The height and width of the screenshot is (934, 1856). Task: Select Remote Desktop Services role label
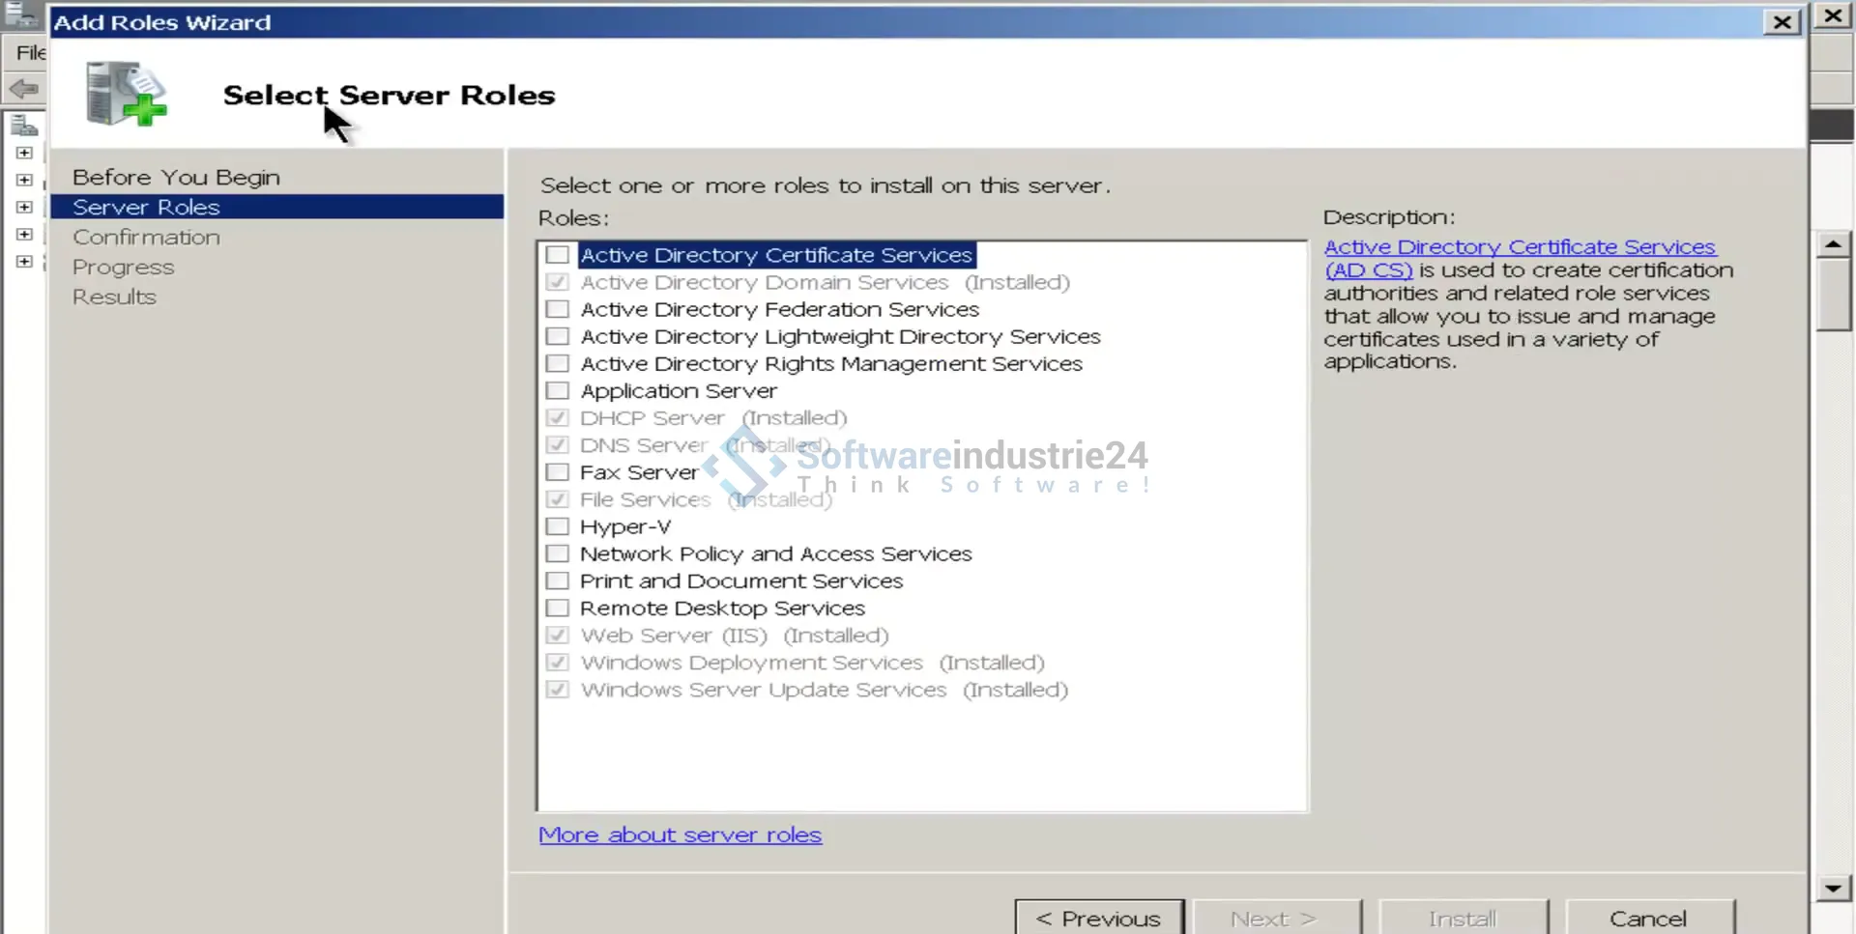click(722, 609)
